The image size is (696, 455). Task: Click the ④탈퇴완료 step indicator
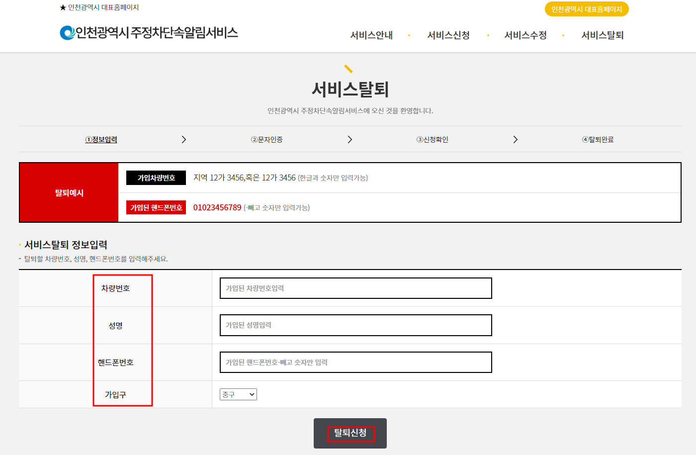pyautogui.click(x=598, y=140)
